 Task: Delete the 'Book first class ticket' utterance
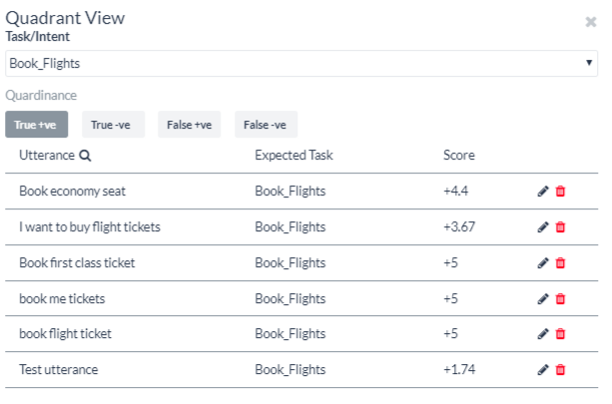(x=560, y=263)
